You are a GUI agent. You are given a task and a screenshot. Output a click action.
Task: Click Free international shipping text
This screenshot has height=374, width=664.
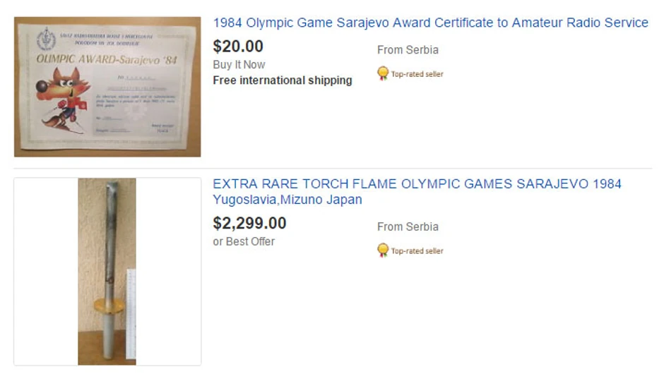(282, 80)
